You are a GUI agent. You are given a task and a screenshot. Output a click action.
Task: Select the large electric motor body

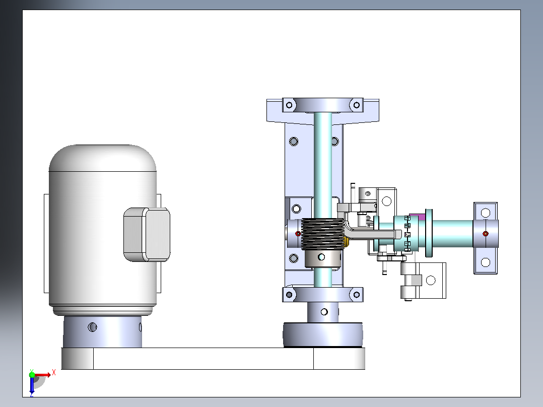(103, 230)
